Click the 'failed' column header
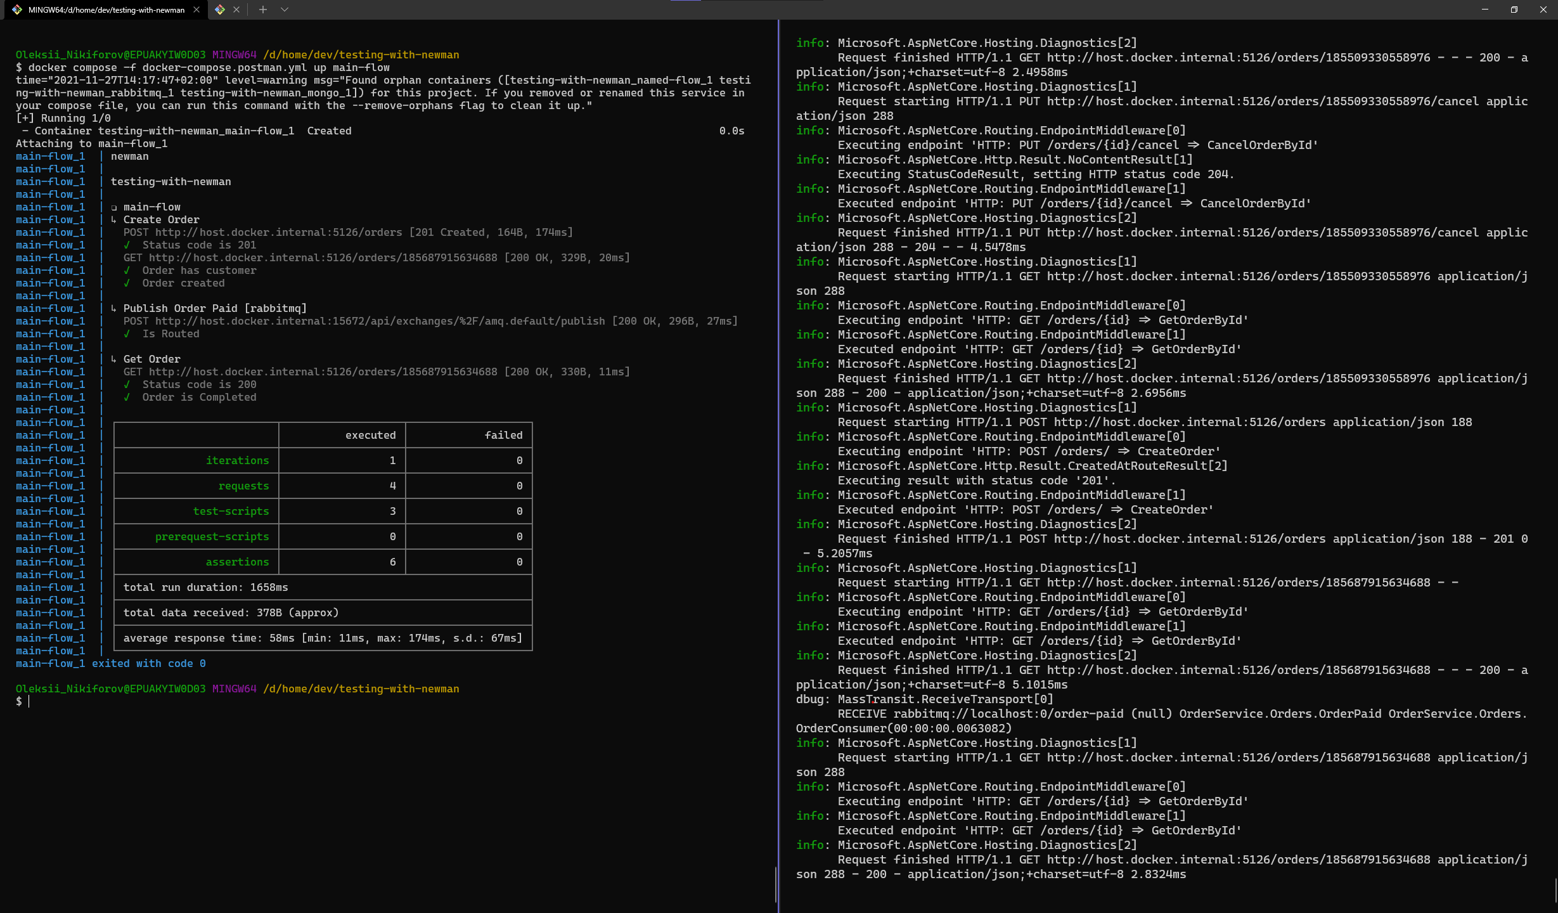 point(503,435)
